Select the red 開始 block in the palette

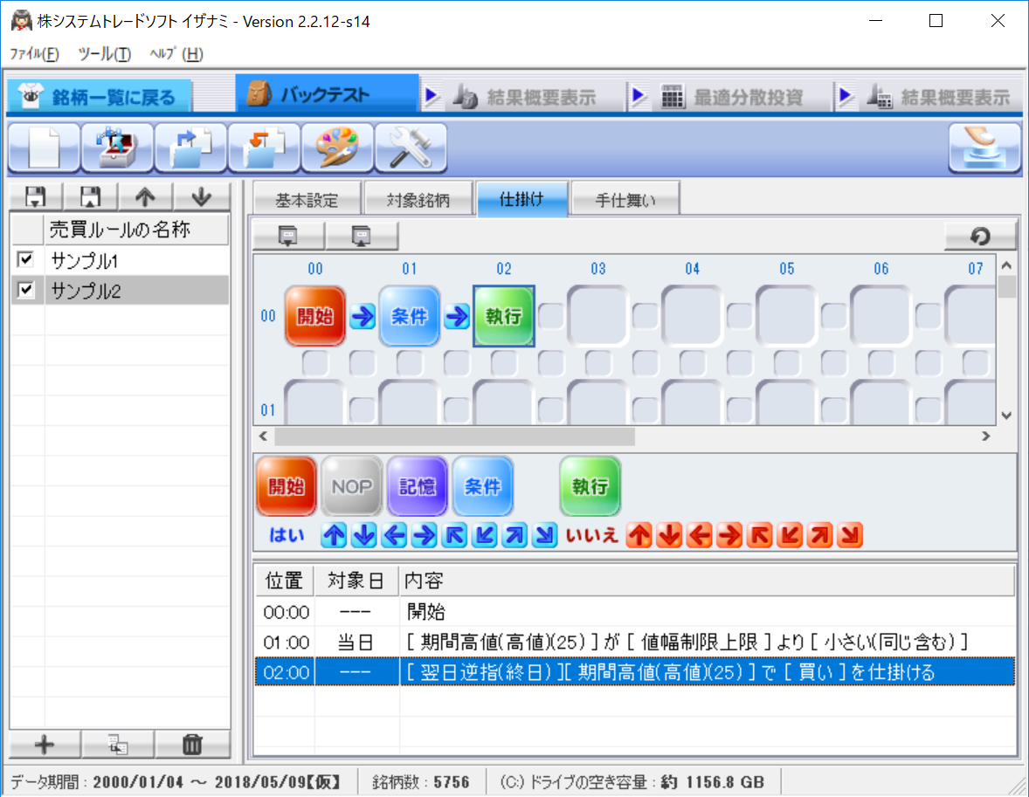tap(287, 487)
